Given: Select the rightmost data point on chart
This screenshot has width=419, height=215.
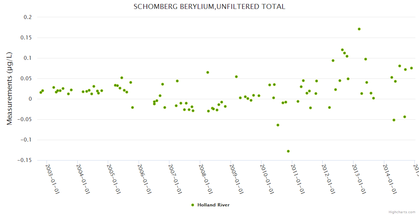Looking at the screenshot, I should coord(411,68).
